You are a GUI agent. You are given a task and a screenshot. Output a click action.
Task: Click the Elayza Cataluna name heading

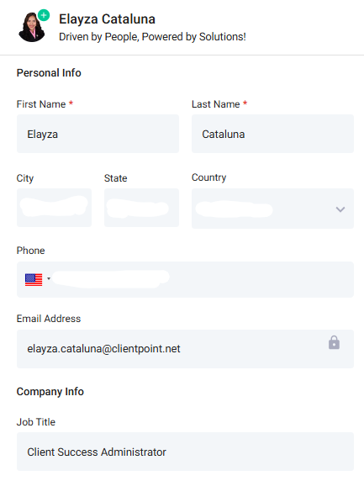click(107, 19)
